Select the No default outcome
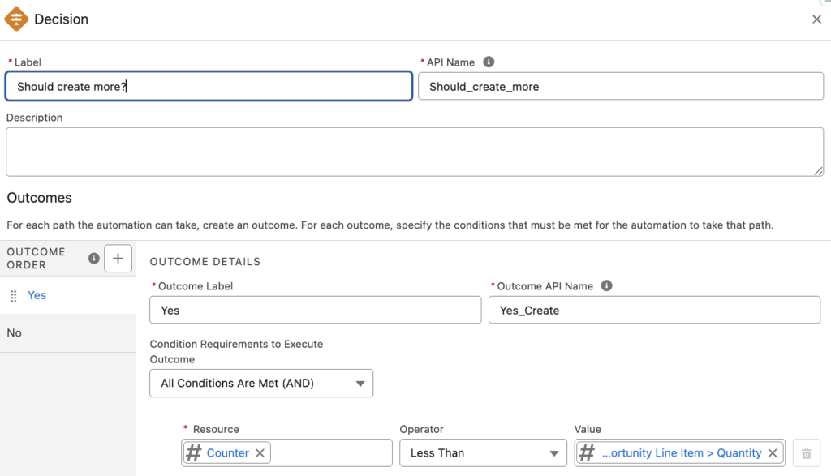This screenshot has width=831, height=476. (x=15, y=333)
